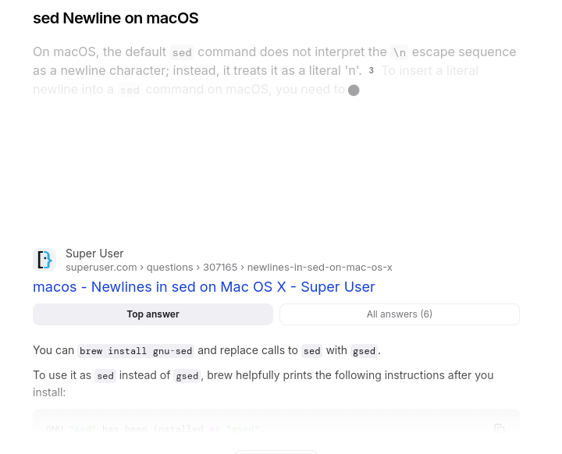The height and width of the screenshot is (454, 562).
Task: Switch to the Top answer tab
Action: coord(153,314)
